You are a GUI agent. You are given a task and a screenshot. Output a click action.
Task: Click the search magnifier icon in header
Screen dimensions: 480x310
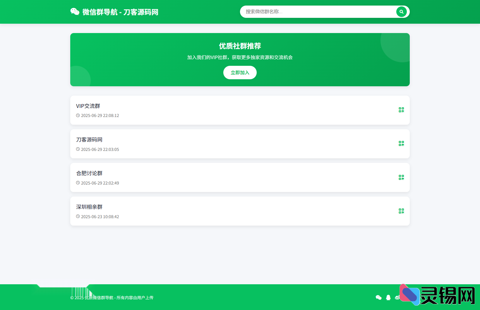pos(401,12)
